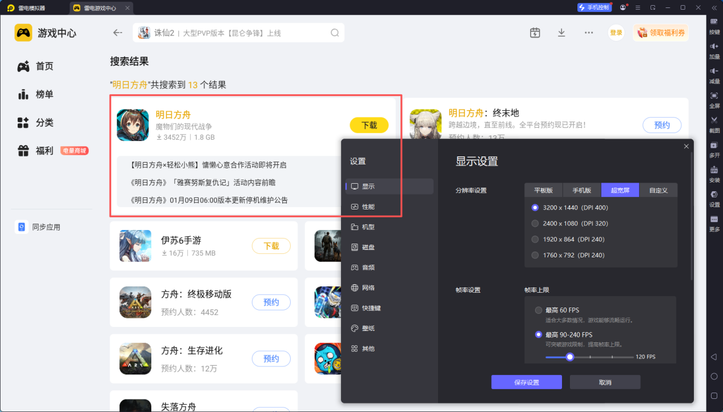Open 按键 key mapping tool
This screenshot has width=723, height=412.
[x=714, y=26]
